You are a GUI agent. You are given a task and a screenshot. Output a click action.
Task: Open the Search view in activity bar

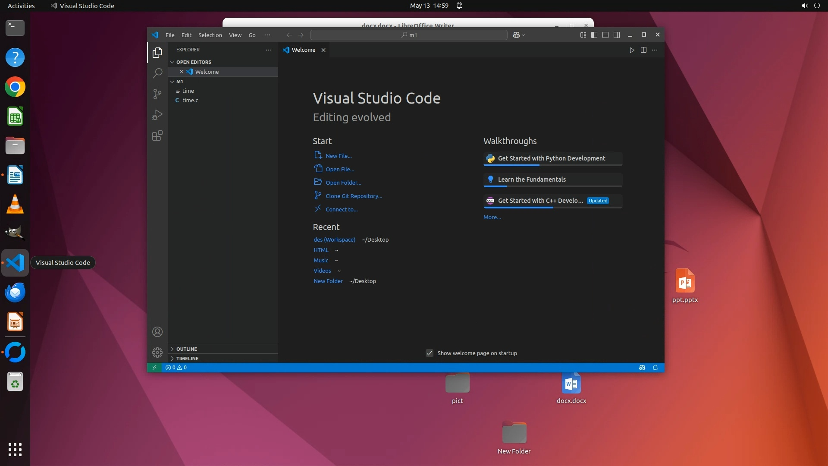(157, 73)
